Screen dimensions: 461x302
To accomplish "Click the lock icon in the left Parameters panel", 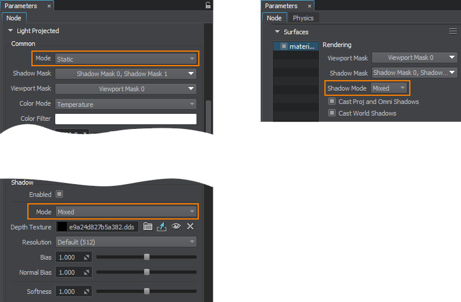I will pyautogui.click(x=208, y=5).
